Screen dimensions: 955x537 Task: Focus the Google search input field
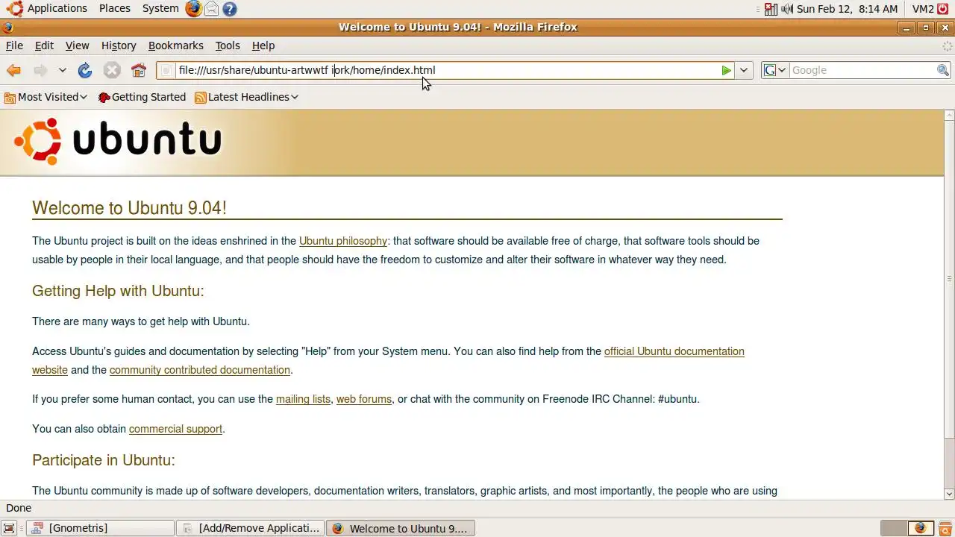tap(862, 70)
